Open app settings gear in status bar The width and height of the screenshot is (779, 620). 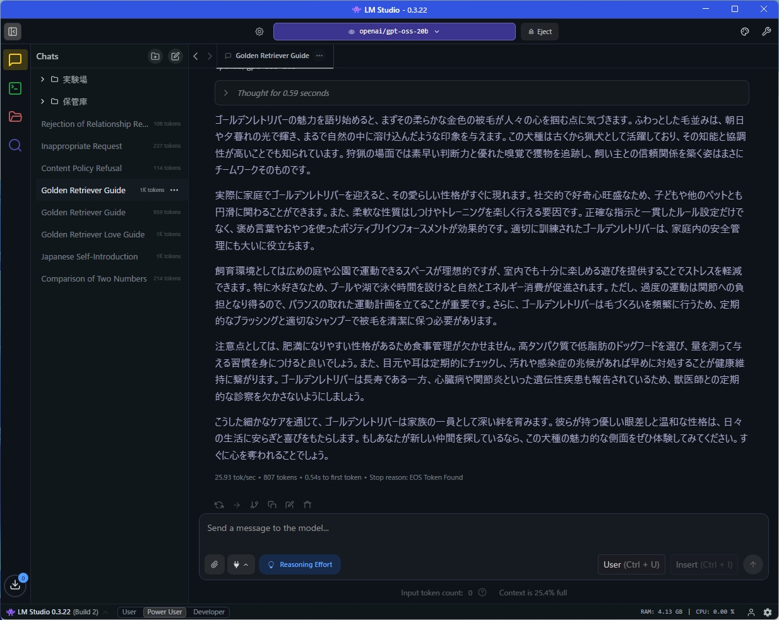pos(768,612)
